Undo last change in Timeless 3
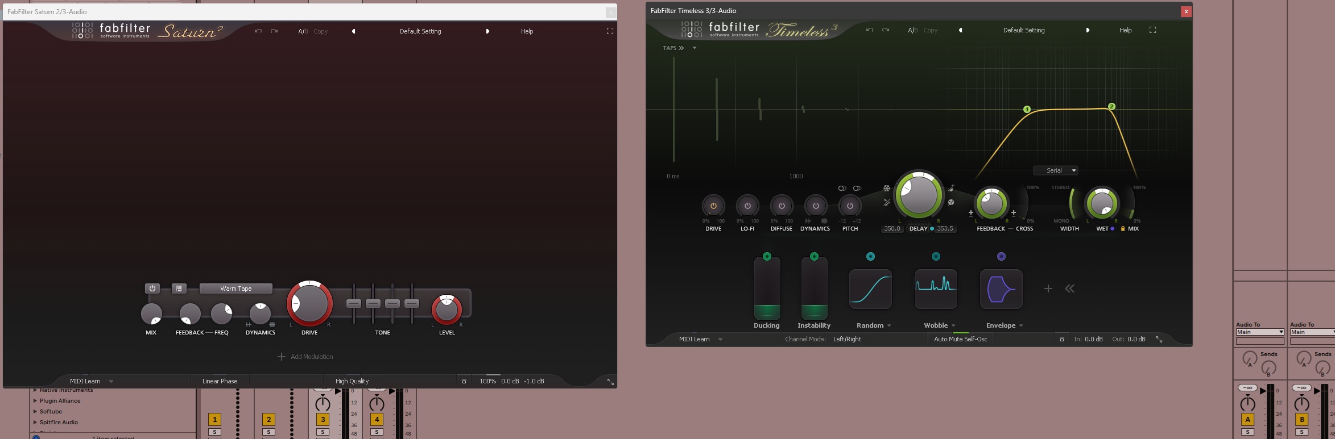Screen dimensions: 1335x439 click(x=869, y=30)
